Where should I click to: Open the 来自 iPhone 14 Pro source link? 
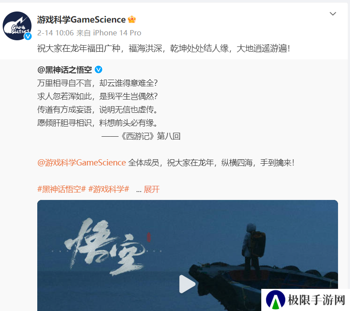tap(109, 33)
